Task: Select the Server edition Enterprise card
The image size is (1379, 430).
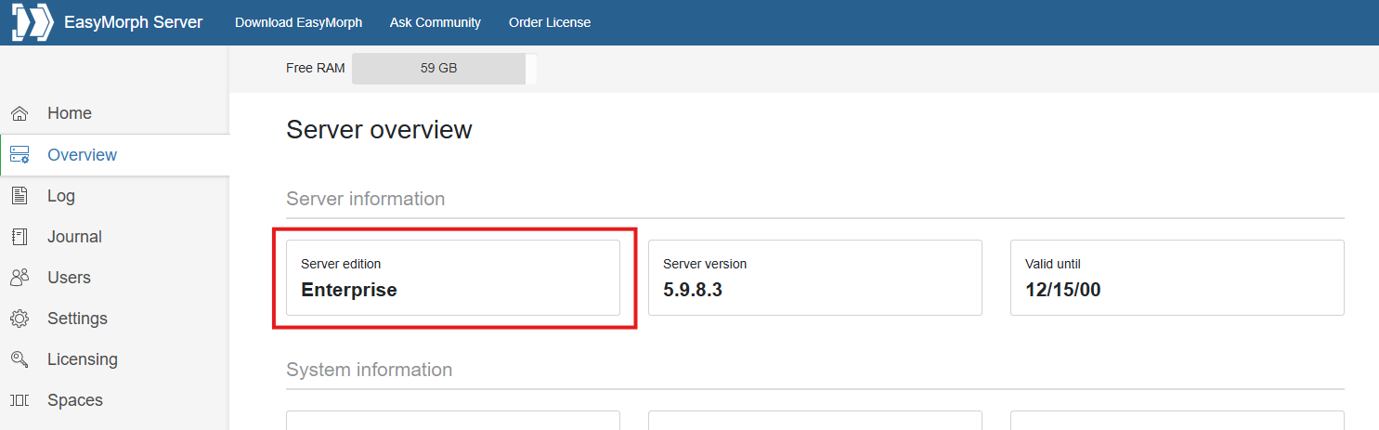Action: point(452,278)
